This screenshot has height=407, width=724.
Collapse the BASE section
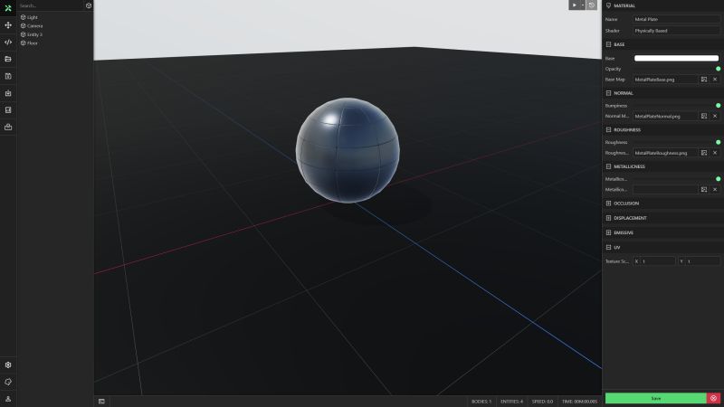[x=608, y=44]
